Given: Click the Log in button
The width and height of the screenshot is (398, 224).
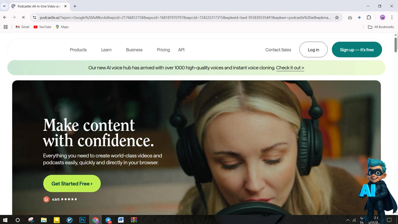Looking at the screenshot, I should click(x=313, y=50).
